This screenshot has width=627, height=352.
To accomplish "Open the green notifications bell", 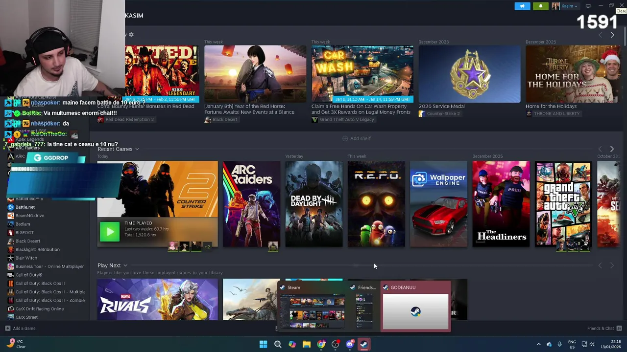I will [x=541, y=6].
